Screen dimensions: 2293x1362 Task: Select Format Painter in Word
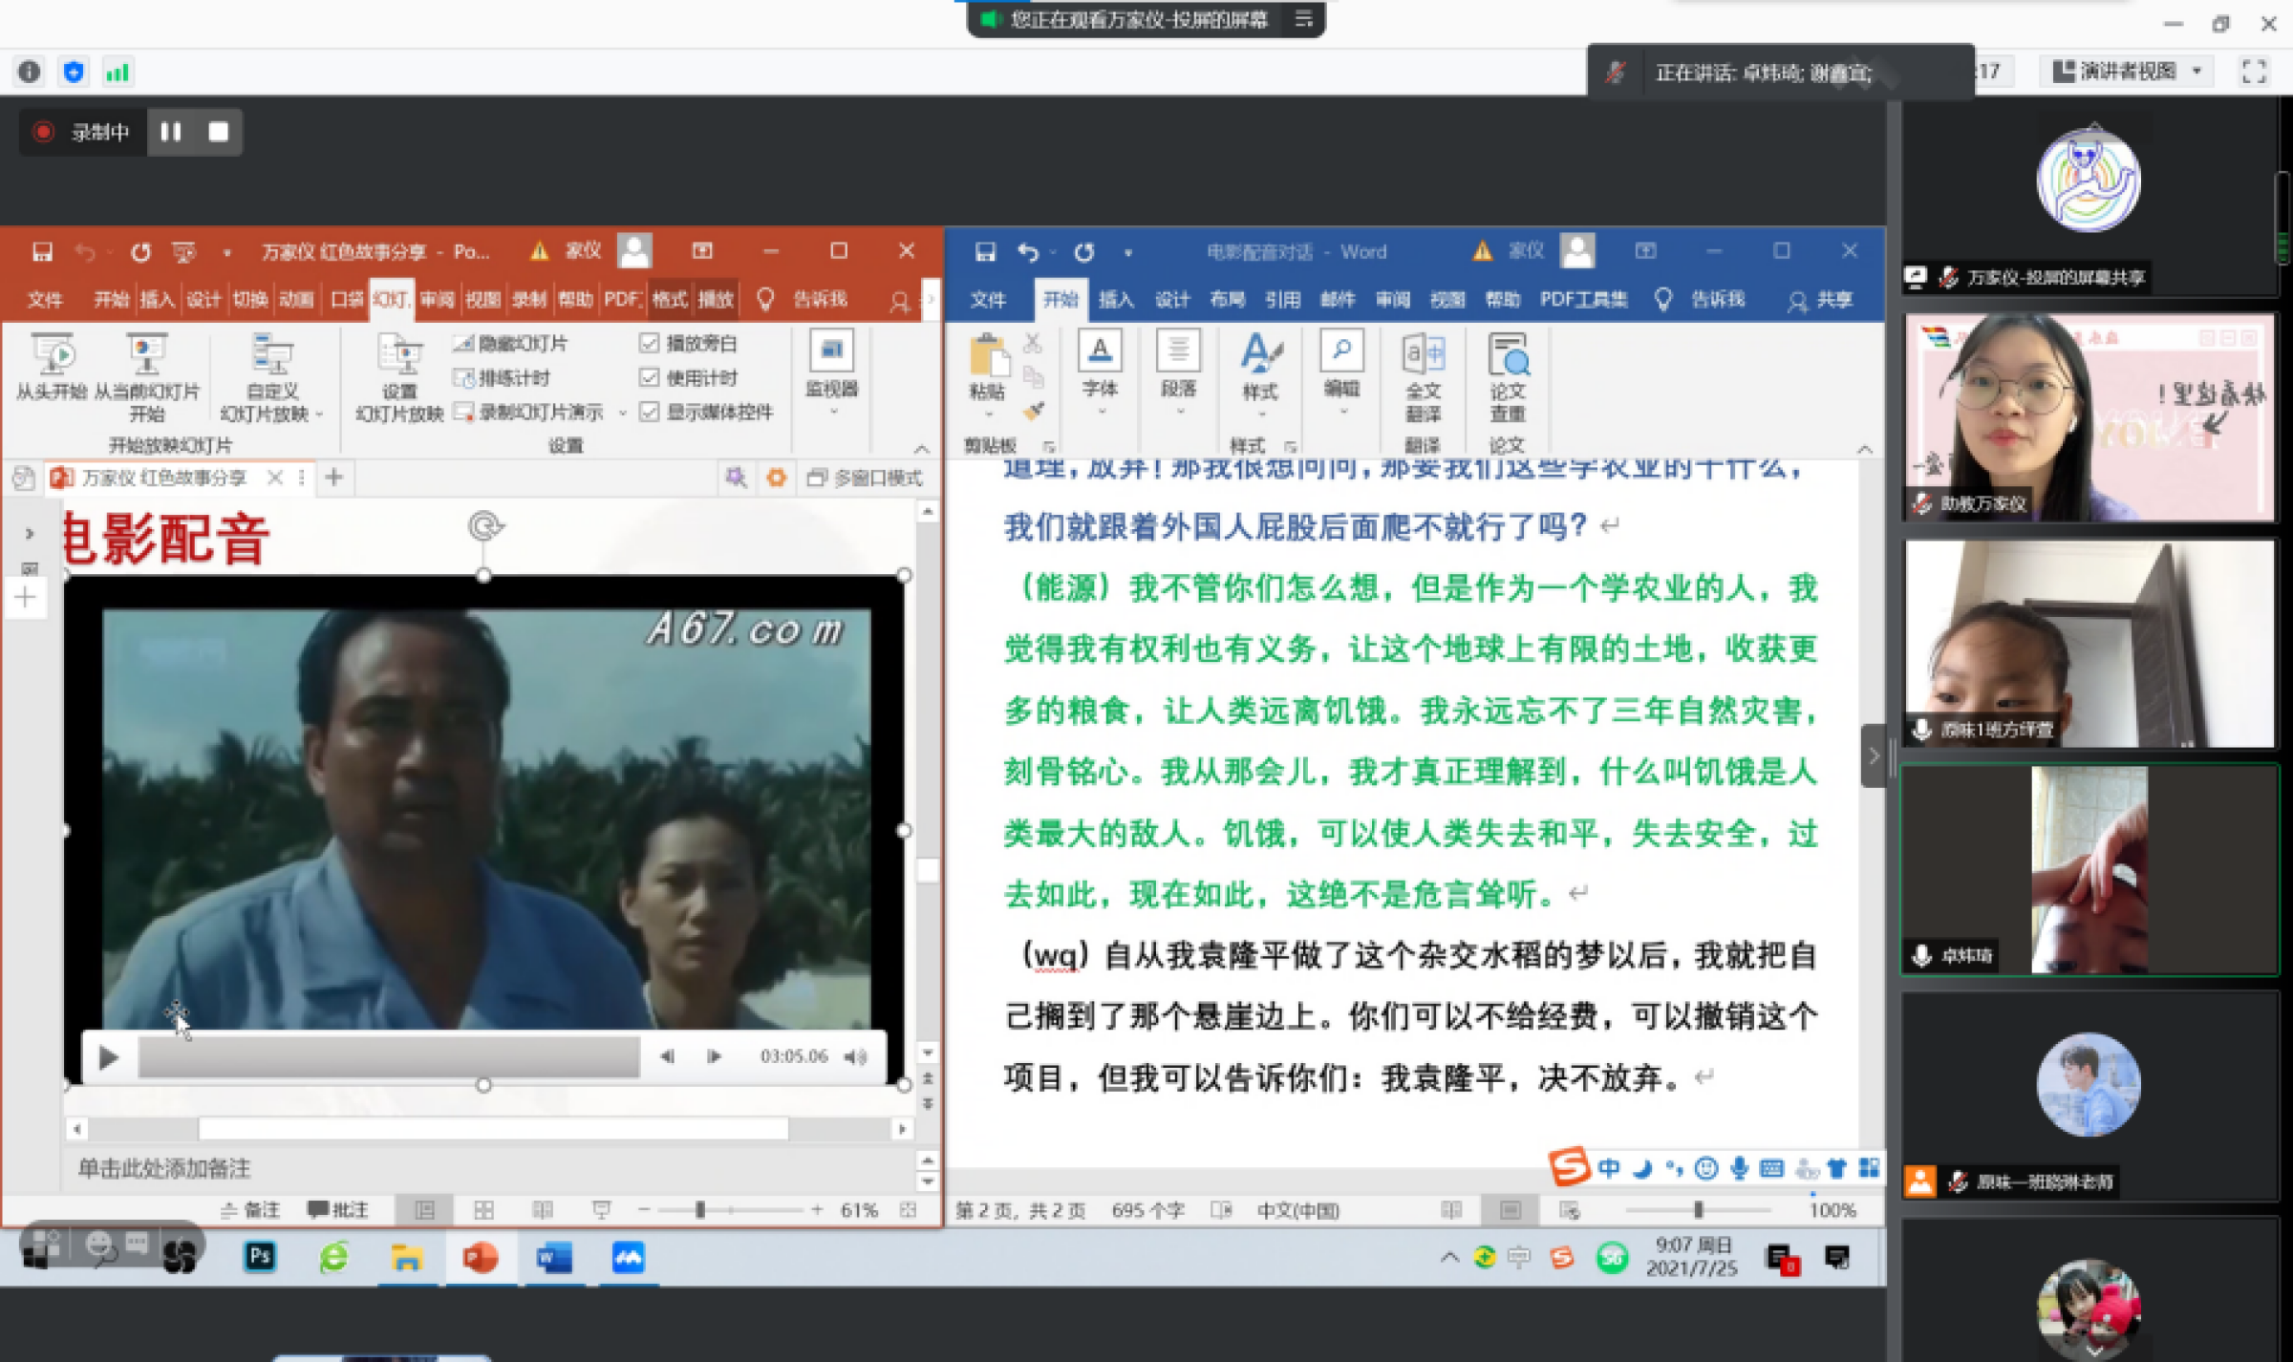(x=1034, y=412)
